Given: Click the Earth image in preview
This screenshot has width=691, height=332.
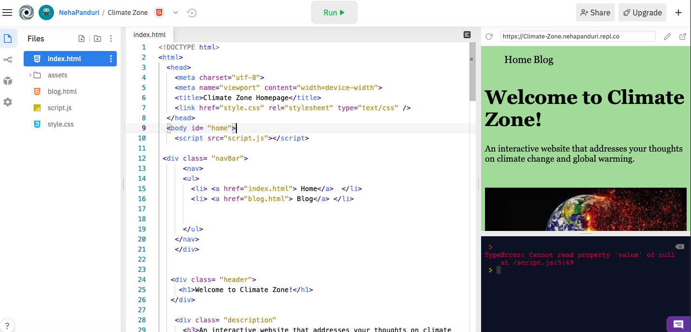Looking at the screenshot, I should pos(585,209).
